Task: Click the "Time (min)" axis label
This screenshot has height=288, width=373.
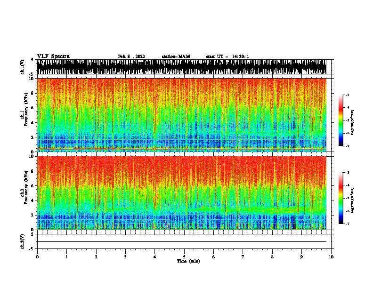Action: 188,261
